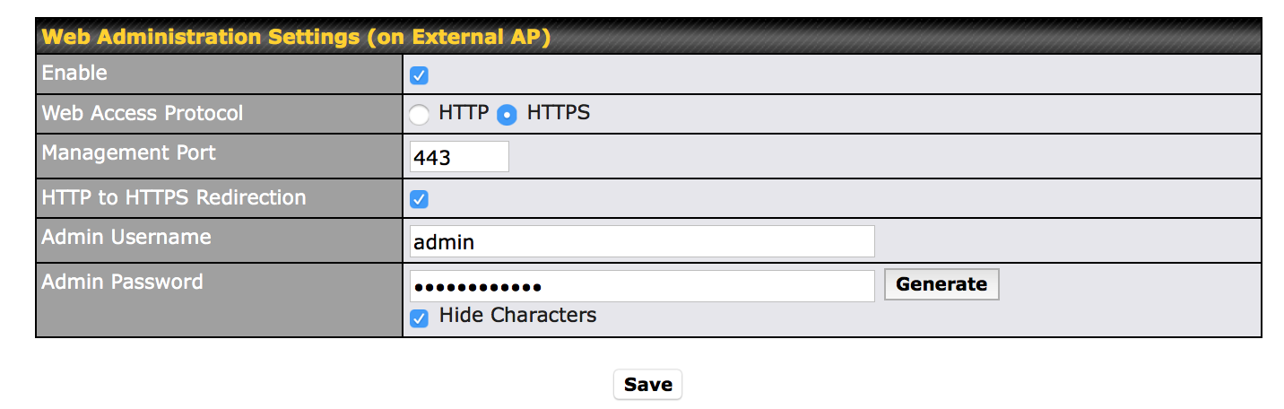Click the Save button
Screen dimensions: 1284x409
(647, 385)
